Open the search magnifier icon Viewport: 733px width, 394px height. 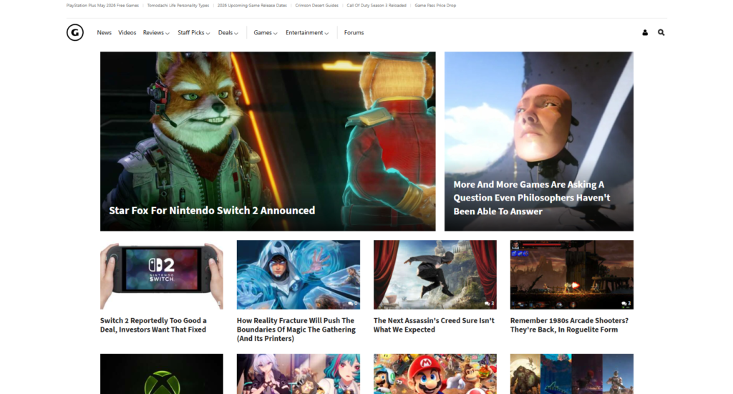(661, 32)
